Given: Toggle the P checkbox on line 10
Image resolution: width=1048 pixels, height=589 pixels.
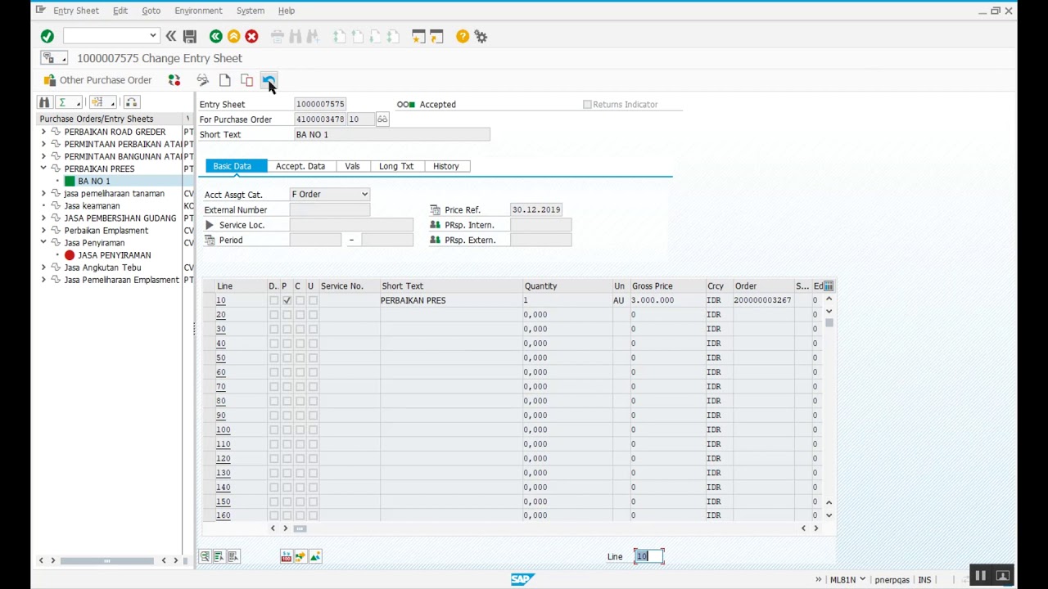Looking at the screenshot, I should coord(287,301).
